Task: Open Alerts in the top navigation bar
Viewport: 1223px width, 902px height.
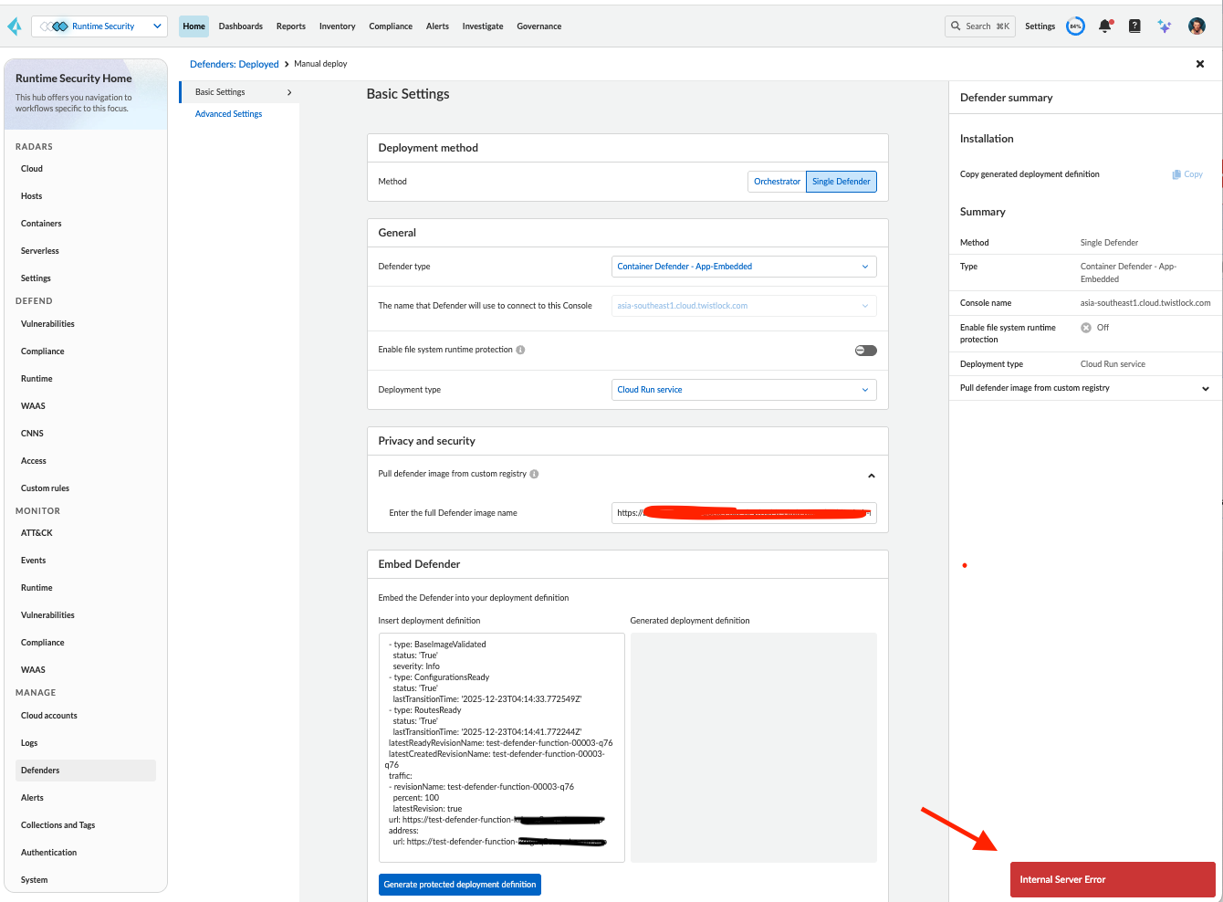Action: pos(437,26)
